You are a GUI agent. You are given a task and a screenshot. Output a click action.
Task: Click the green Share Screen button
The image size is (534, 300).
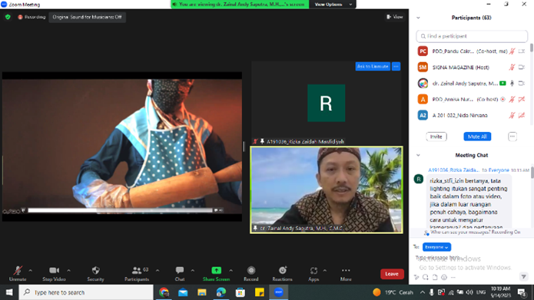pyautogui.click(x=216, y=273)
